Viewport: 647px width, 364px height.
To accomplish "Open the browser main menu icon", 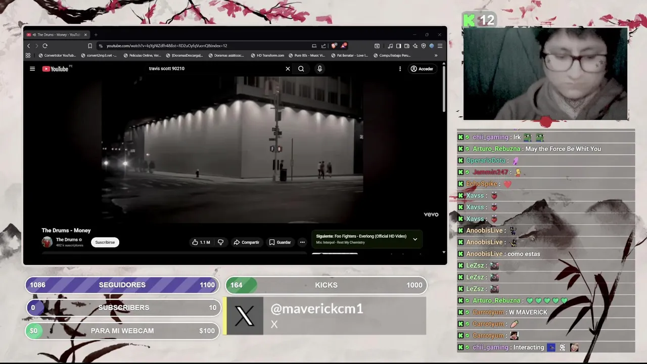I will pyautogui.click(x=440, y=45).
